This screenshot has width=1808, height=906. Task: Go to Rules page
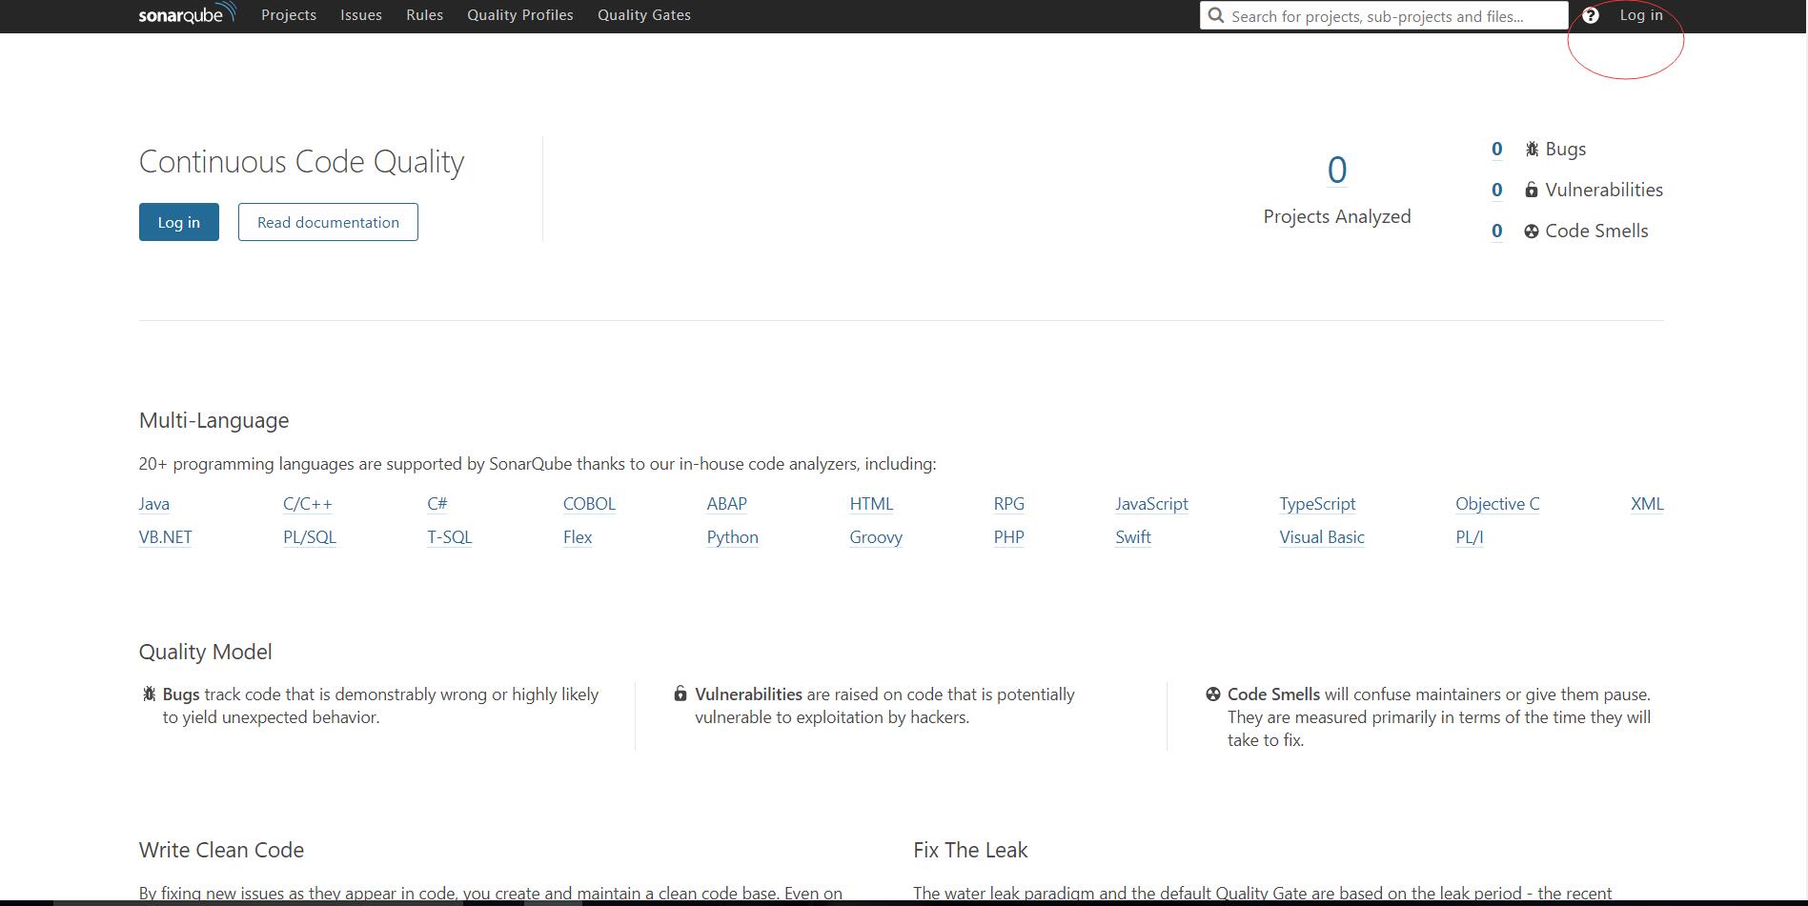coord(424,15)
